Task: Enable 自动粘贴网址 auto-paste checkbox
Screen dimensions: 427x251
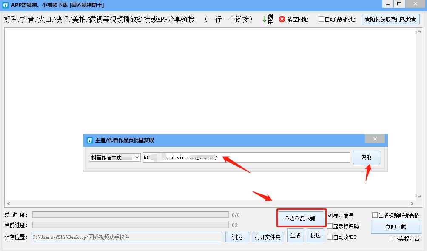Action: click(x=322, y=19)
